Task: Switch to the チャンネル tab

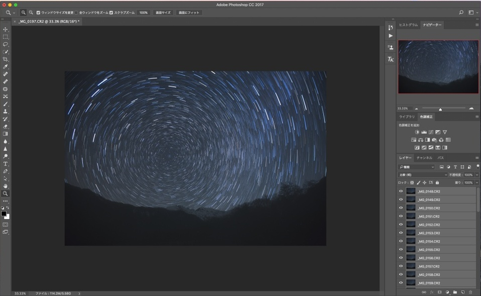Action: point(424,158)
